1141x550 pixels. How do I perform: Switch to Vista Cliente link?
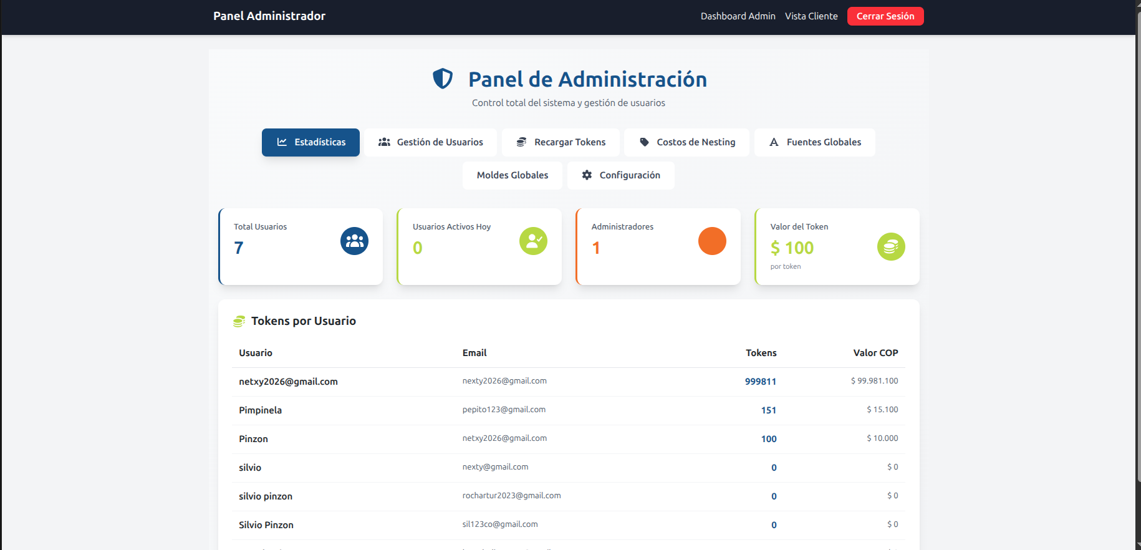[811, 16]
